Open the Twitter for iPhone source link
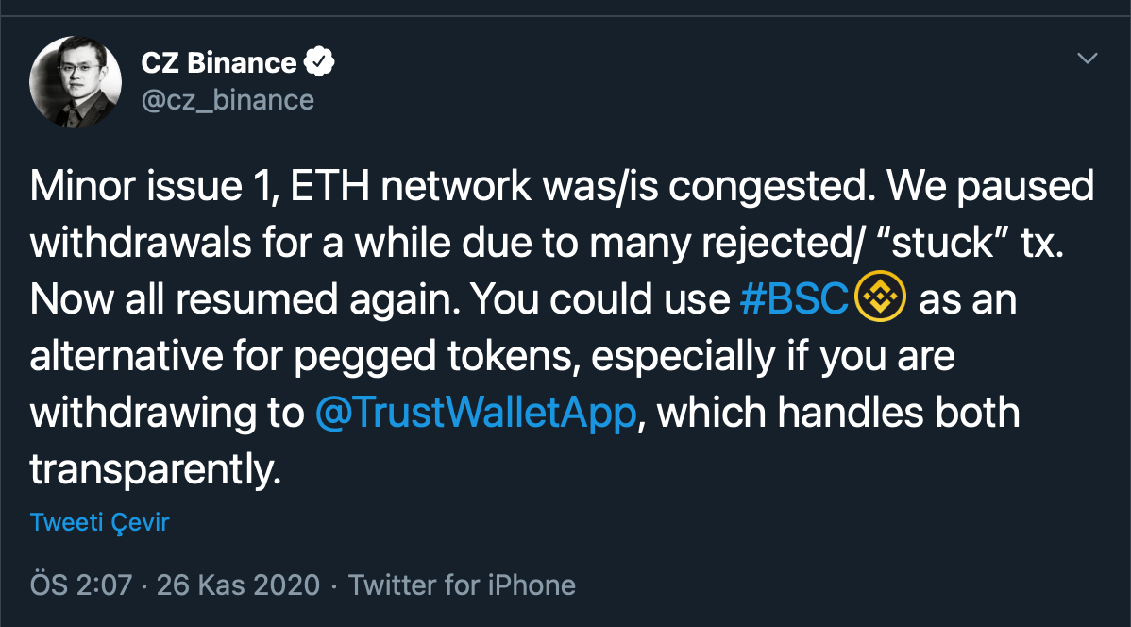 point(462,585)
